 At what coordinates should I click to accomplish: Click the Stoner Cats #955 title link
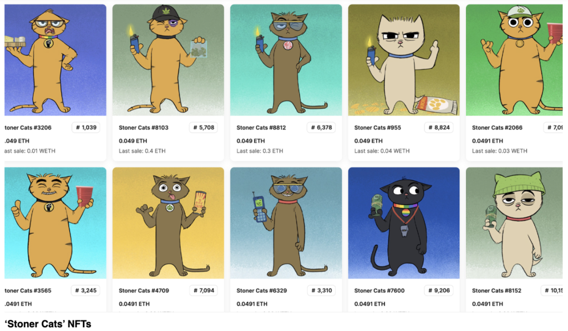(x=377, y=128)
